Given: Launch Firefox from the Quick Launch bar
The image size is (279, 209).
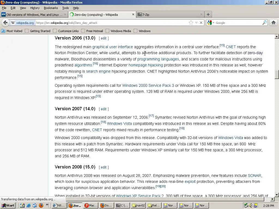Looking at the screenshot, I should point(41,205).
